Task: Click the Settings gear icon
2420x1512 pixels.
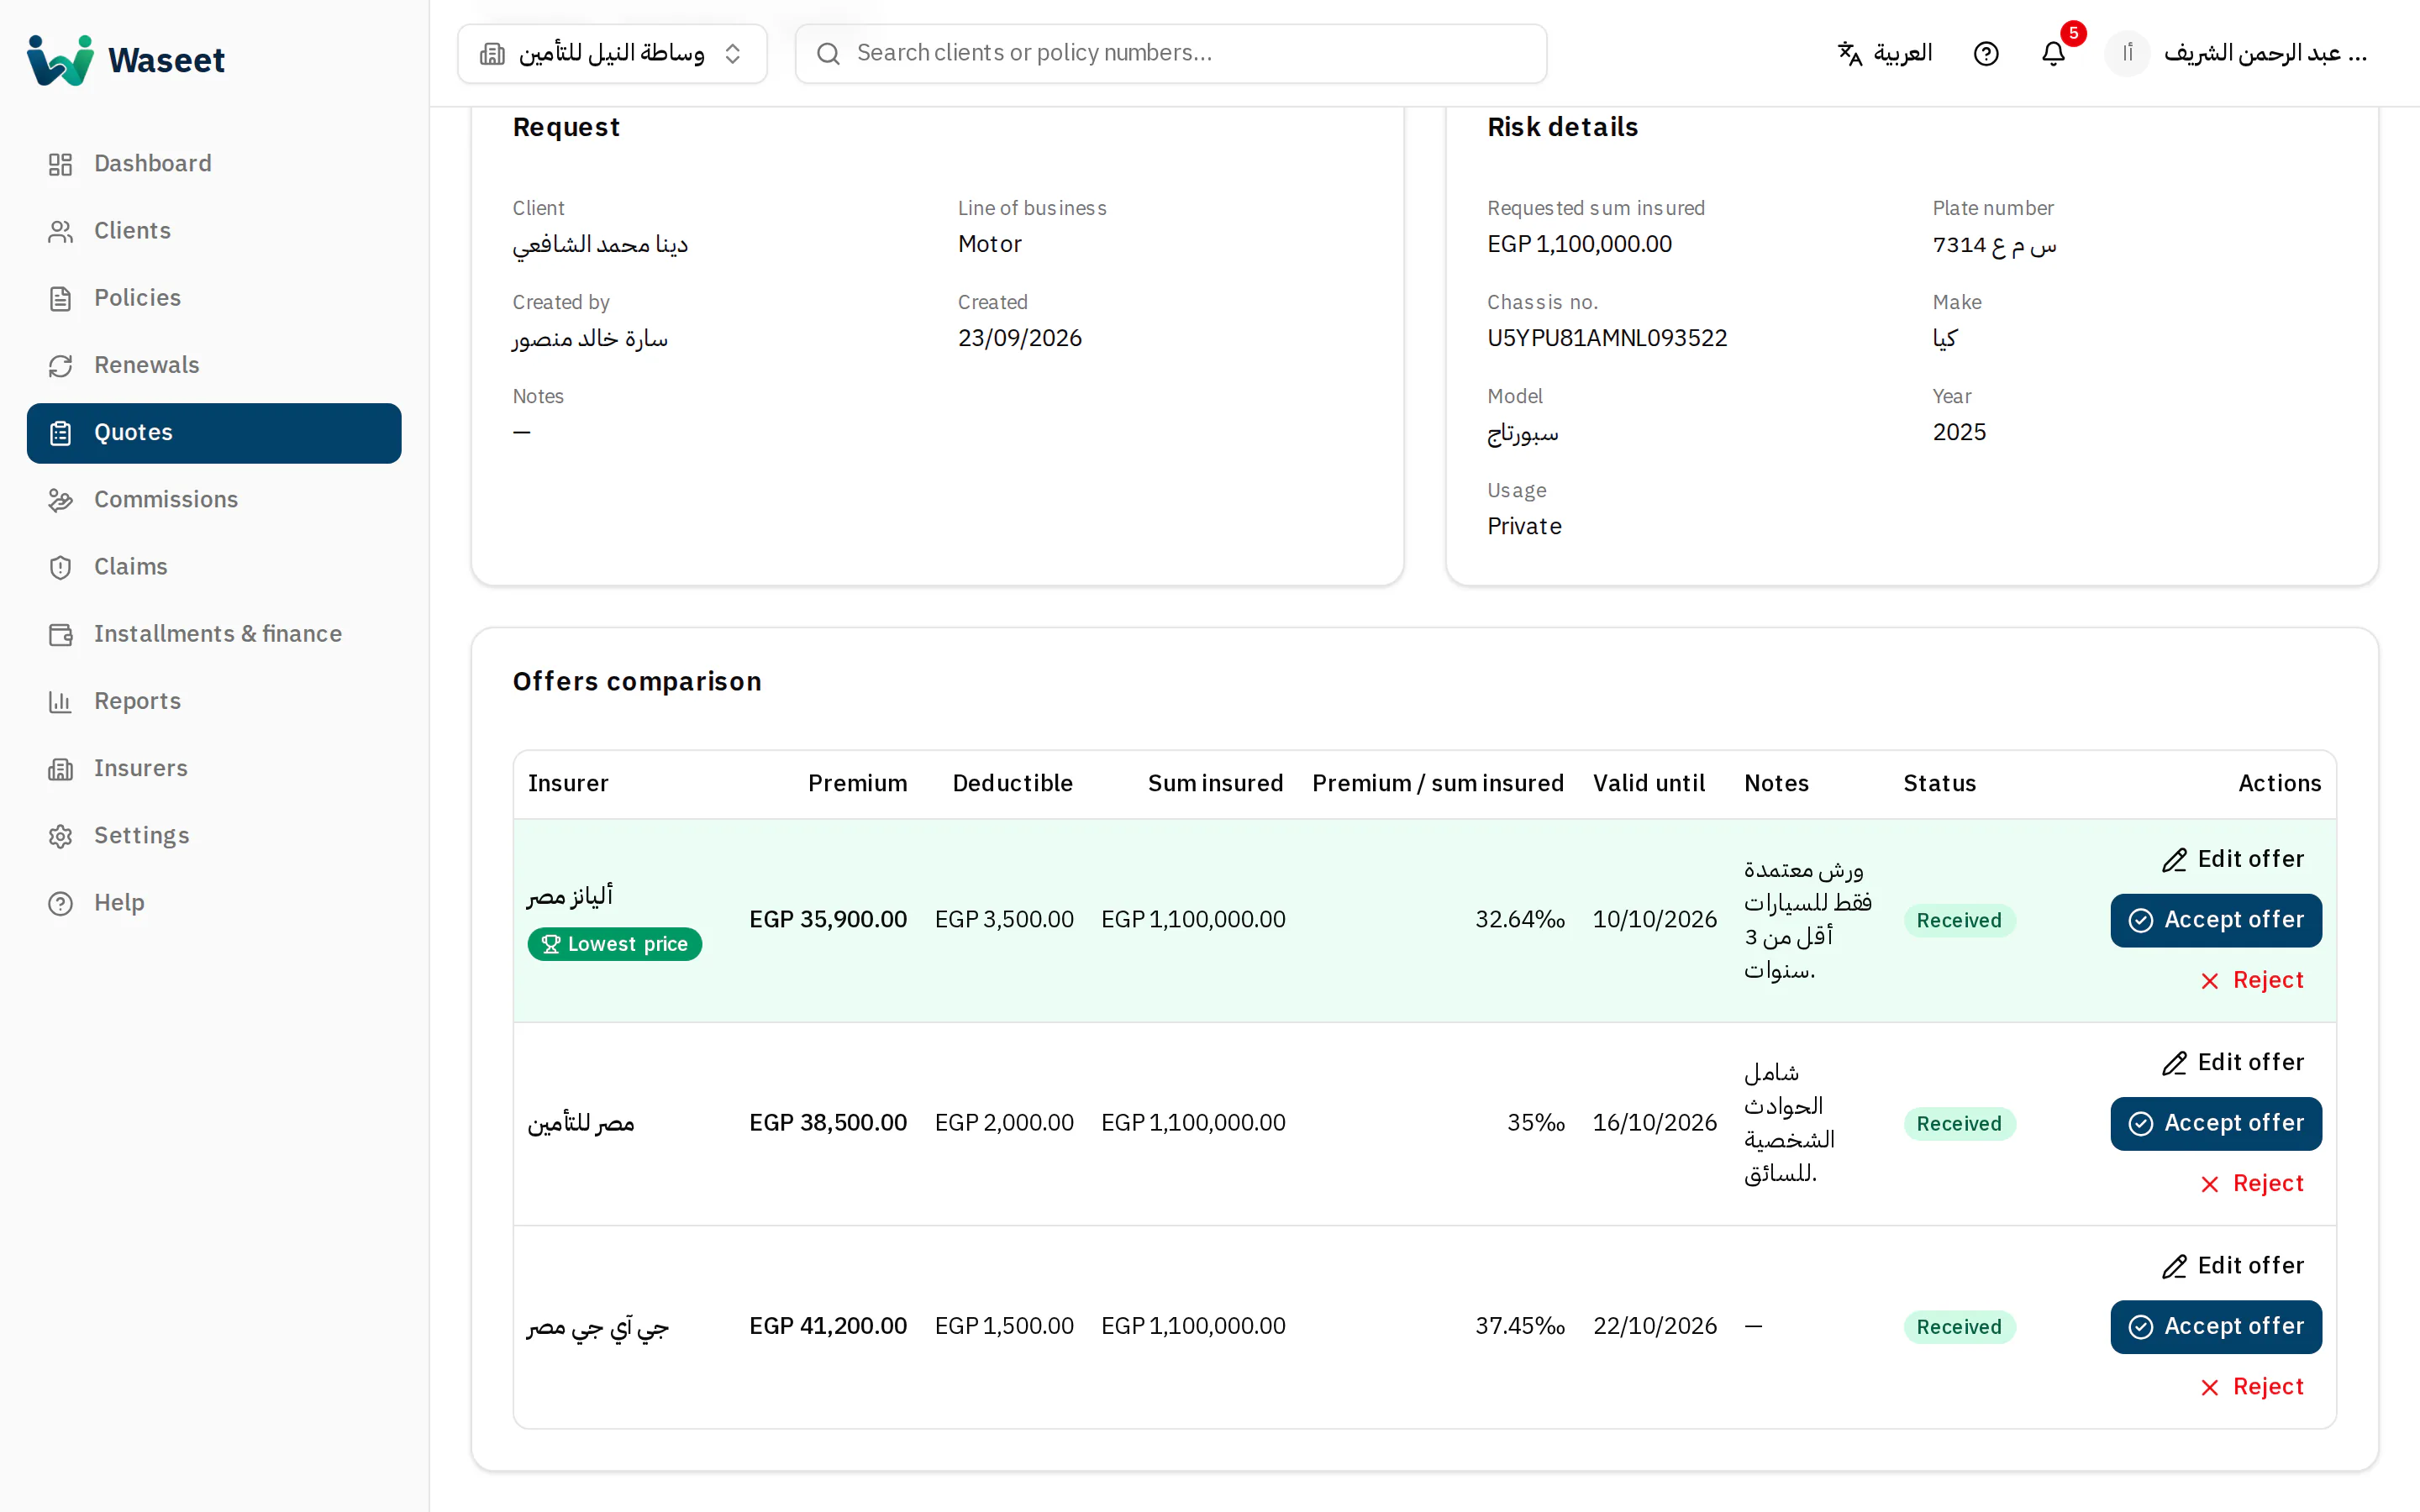Action: (x=61, y=836)
